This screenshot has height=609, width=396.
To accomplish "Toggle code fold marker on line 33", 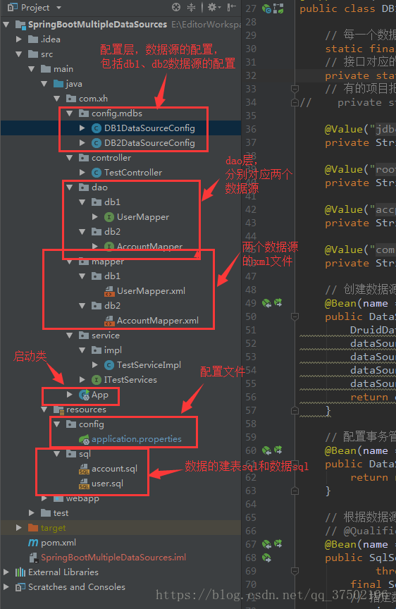I will pos(295,89).
